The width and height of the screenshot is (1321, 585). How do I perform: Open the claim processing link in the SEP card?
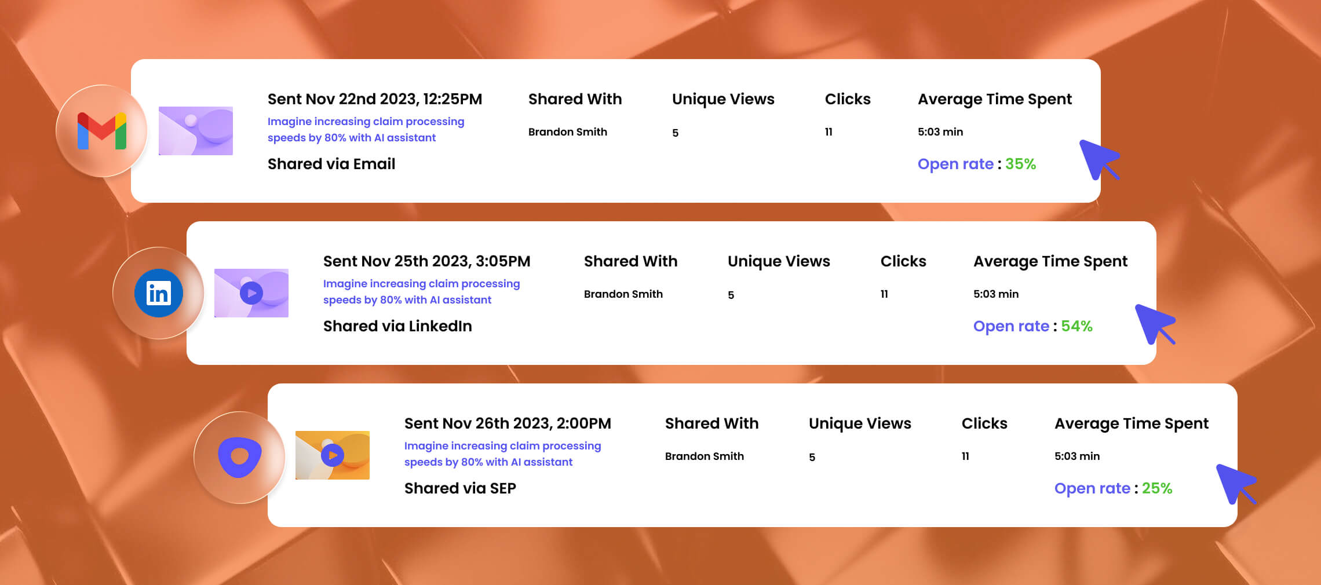(502, 454)
